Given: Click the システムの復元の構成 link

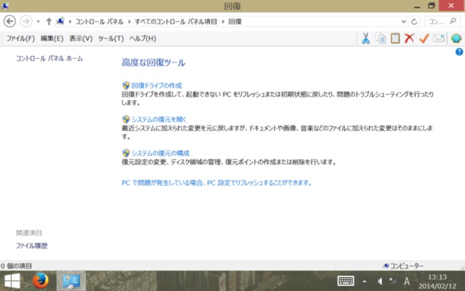Looking at the screenshot, I should click(x=160, y=153).
